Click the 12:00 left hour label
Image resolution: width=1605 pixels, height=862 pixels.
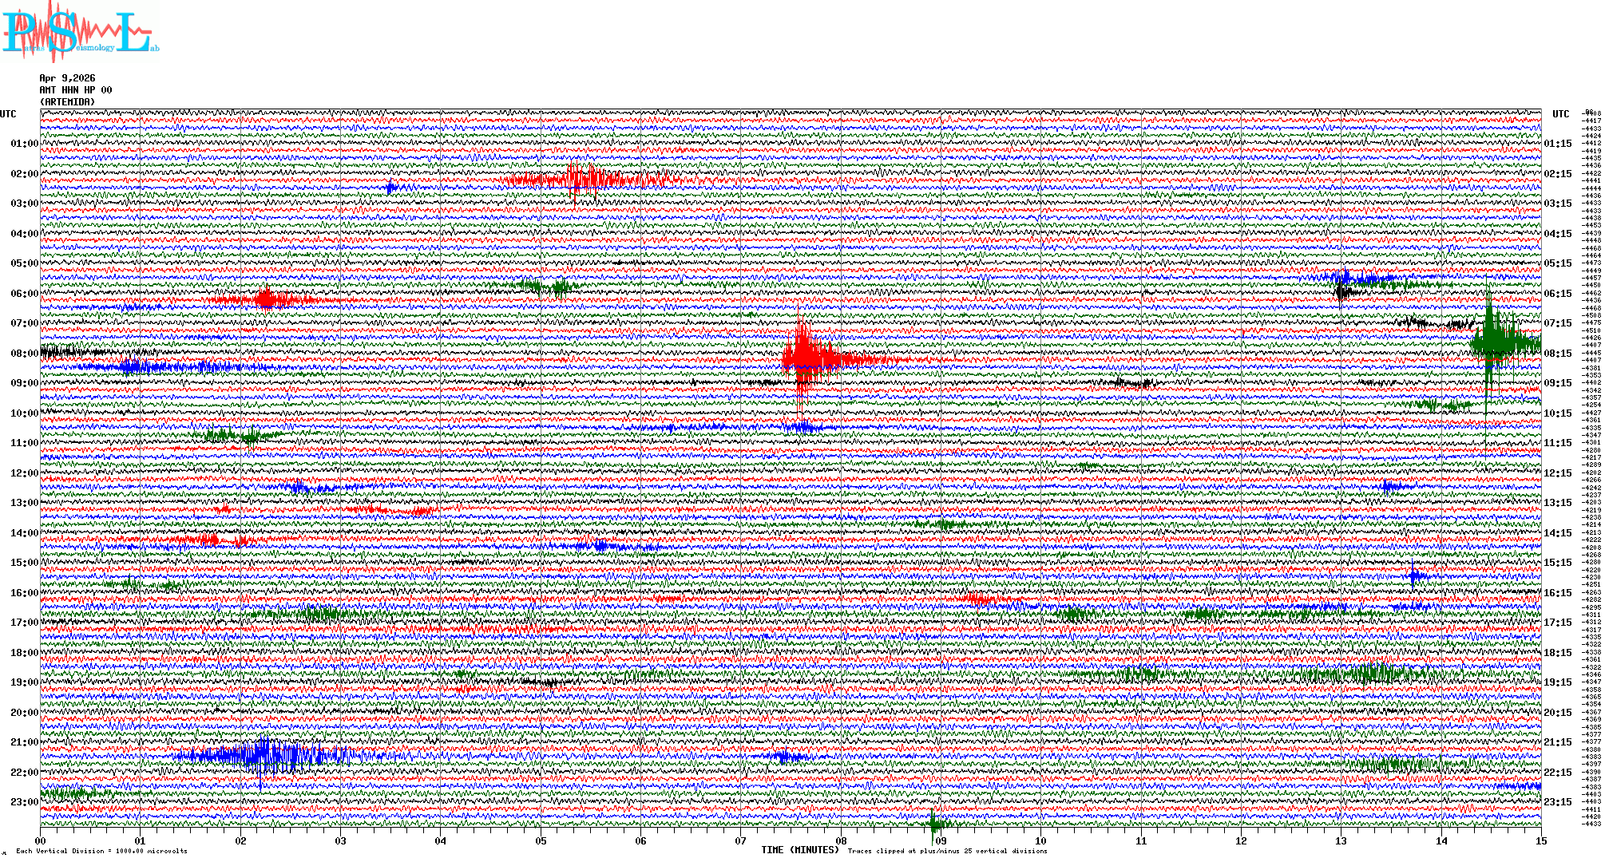(x=24, y=473)
